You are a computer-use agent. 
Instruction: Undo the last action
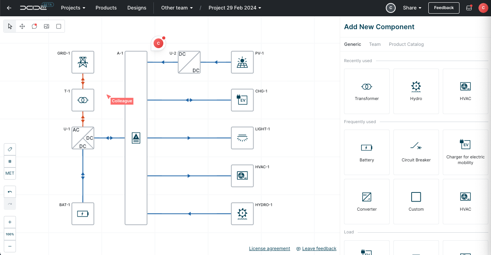tap(10, 192)
